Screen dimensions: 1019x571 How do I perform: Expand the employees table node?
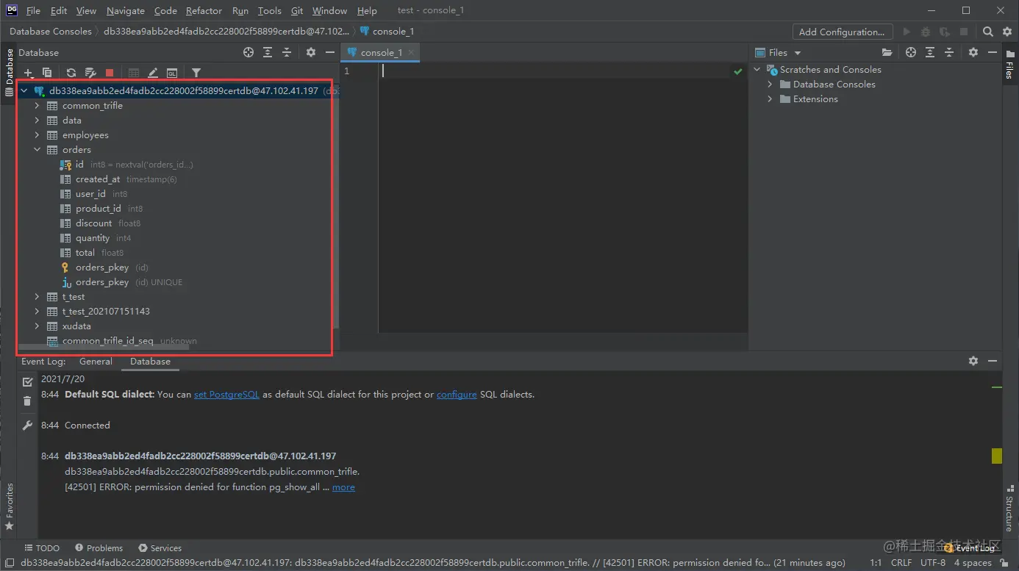[x=37, y=135]
